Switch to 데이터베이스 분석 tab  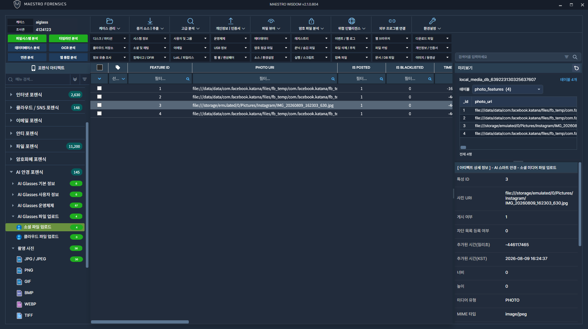pos(27,48)
